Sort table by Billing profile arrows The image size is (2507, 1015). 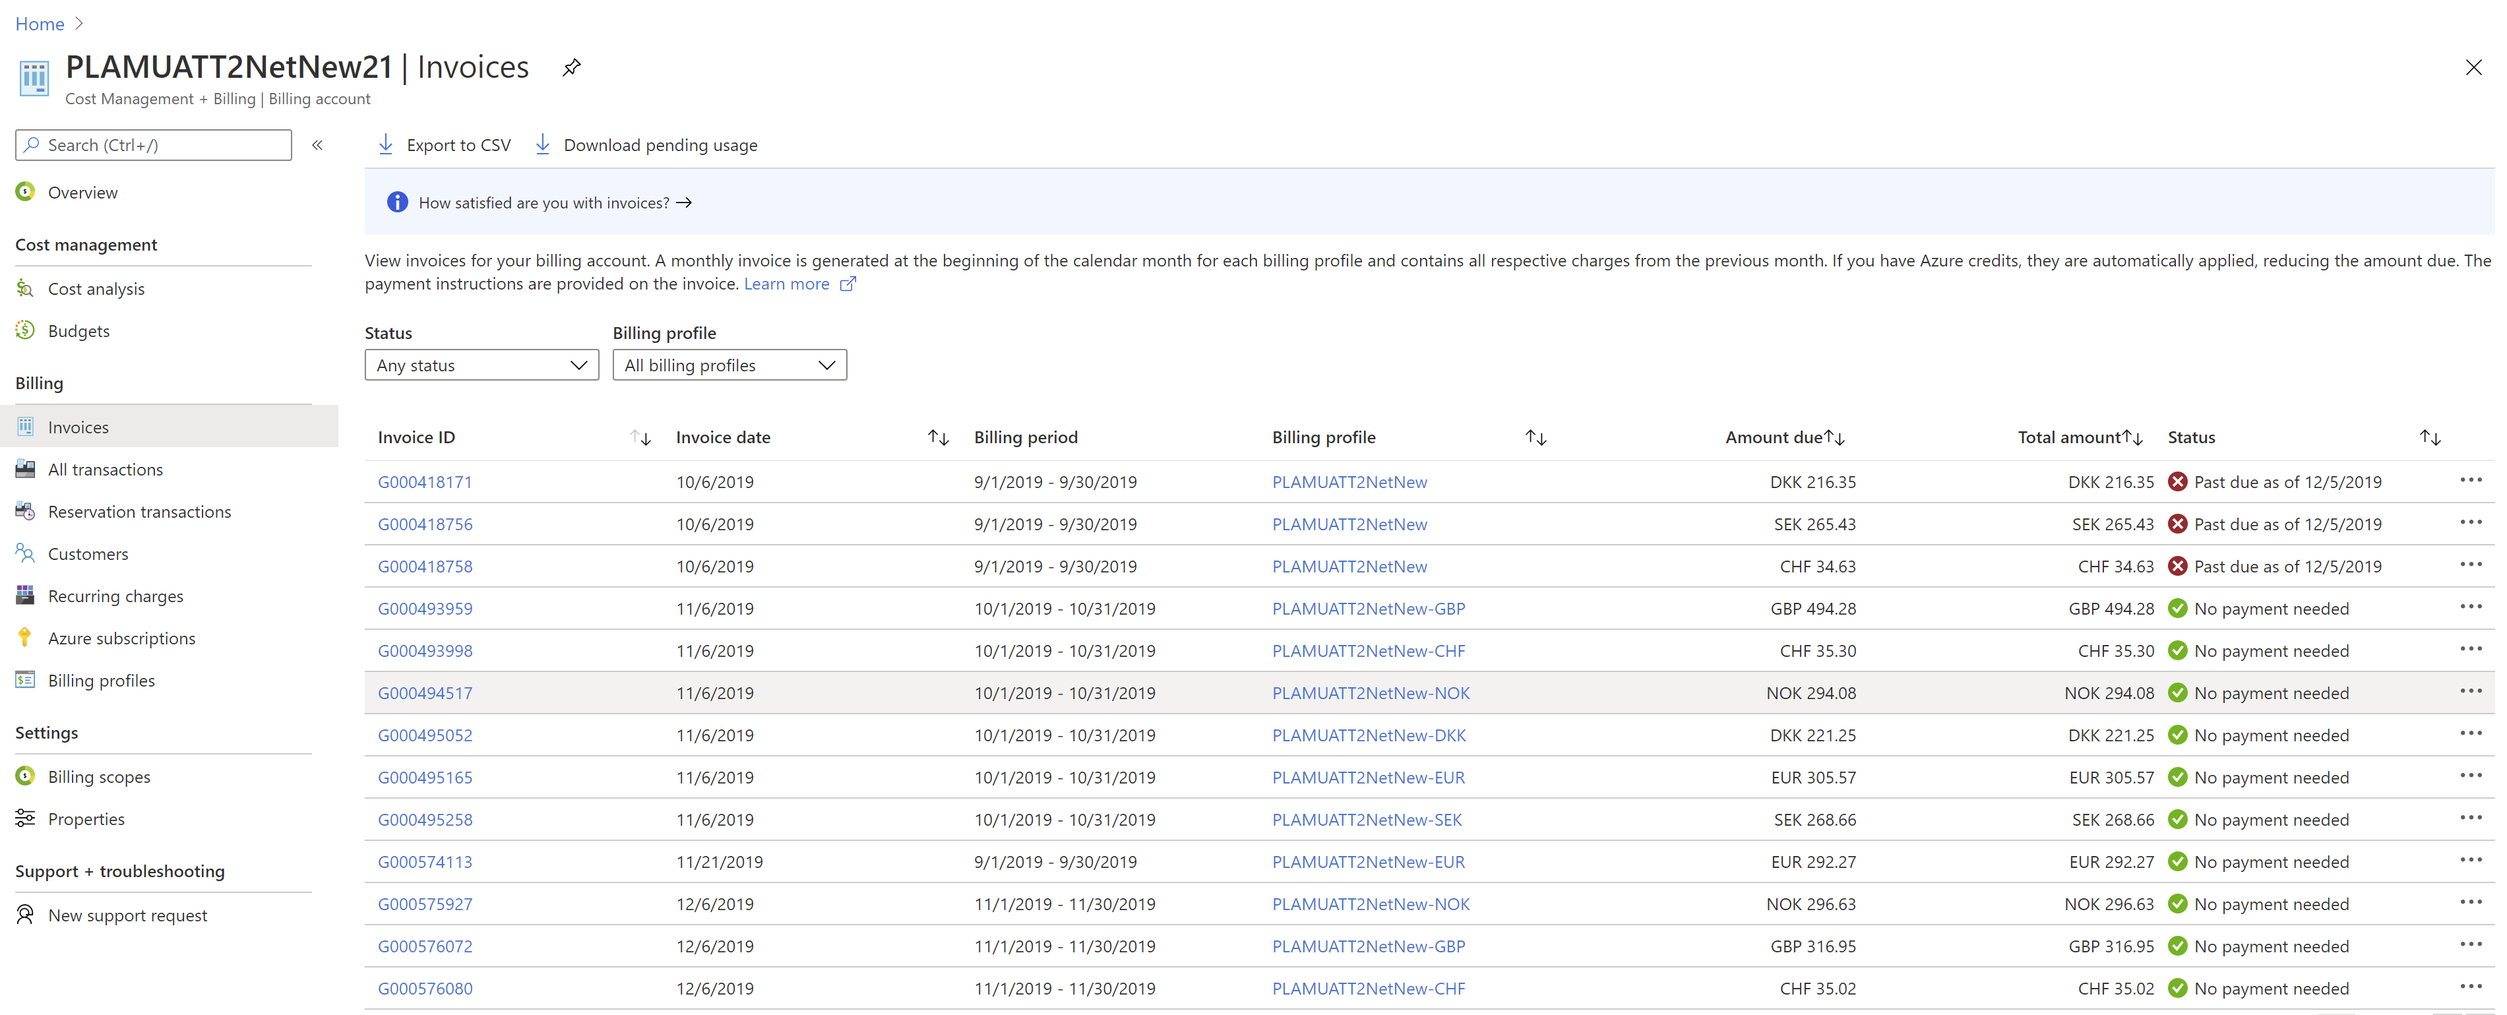pyautogui.click(x=1535, y=438)
